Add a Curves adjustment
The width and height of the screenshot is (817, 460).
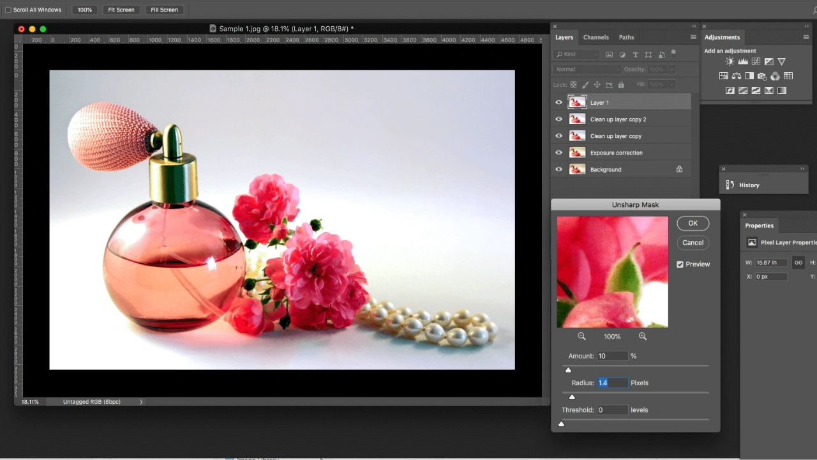pos(756,61)
